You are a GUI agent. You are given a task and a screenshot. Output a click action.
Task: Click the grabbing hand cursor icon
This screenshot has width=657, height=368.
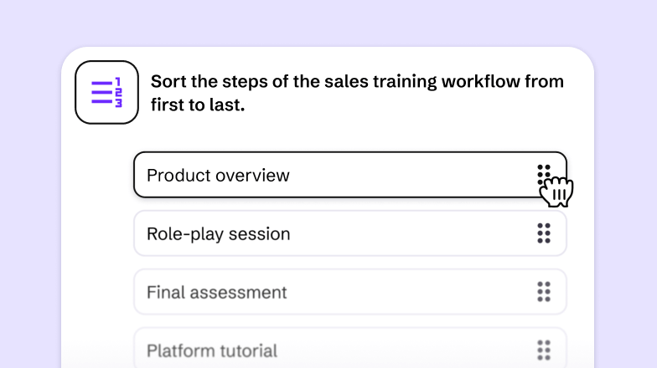(x=557, y=192)
